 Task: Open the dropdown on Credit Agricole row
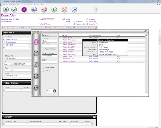(x=30, y=42)
